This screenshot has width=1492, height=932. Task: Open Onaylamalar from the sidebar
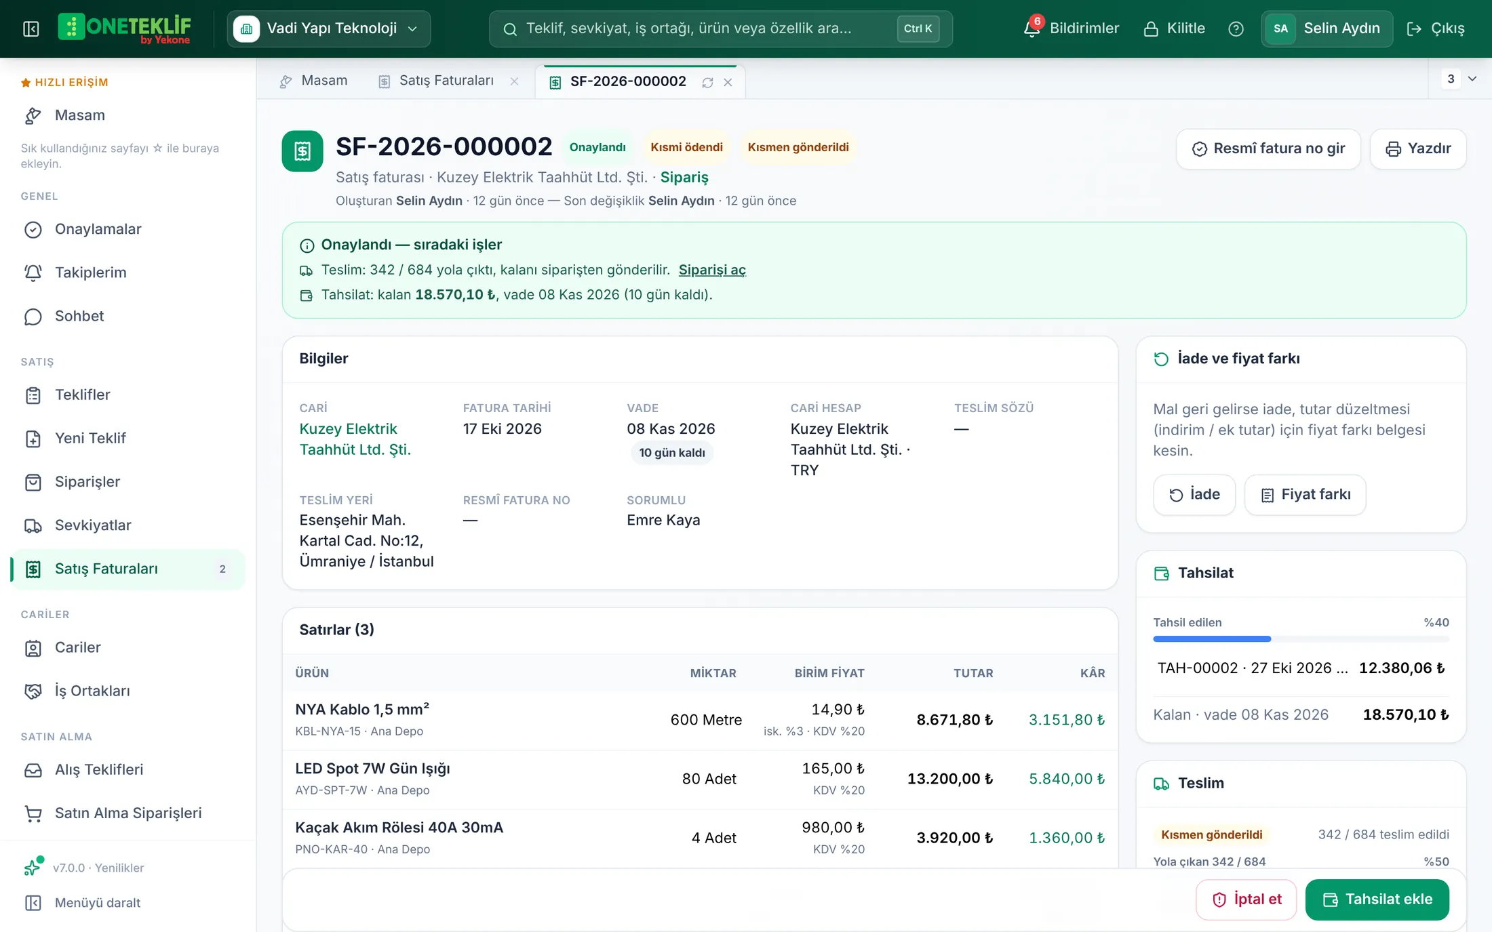click(x=128, y=229)
